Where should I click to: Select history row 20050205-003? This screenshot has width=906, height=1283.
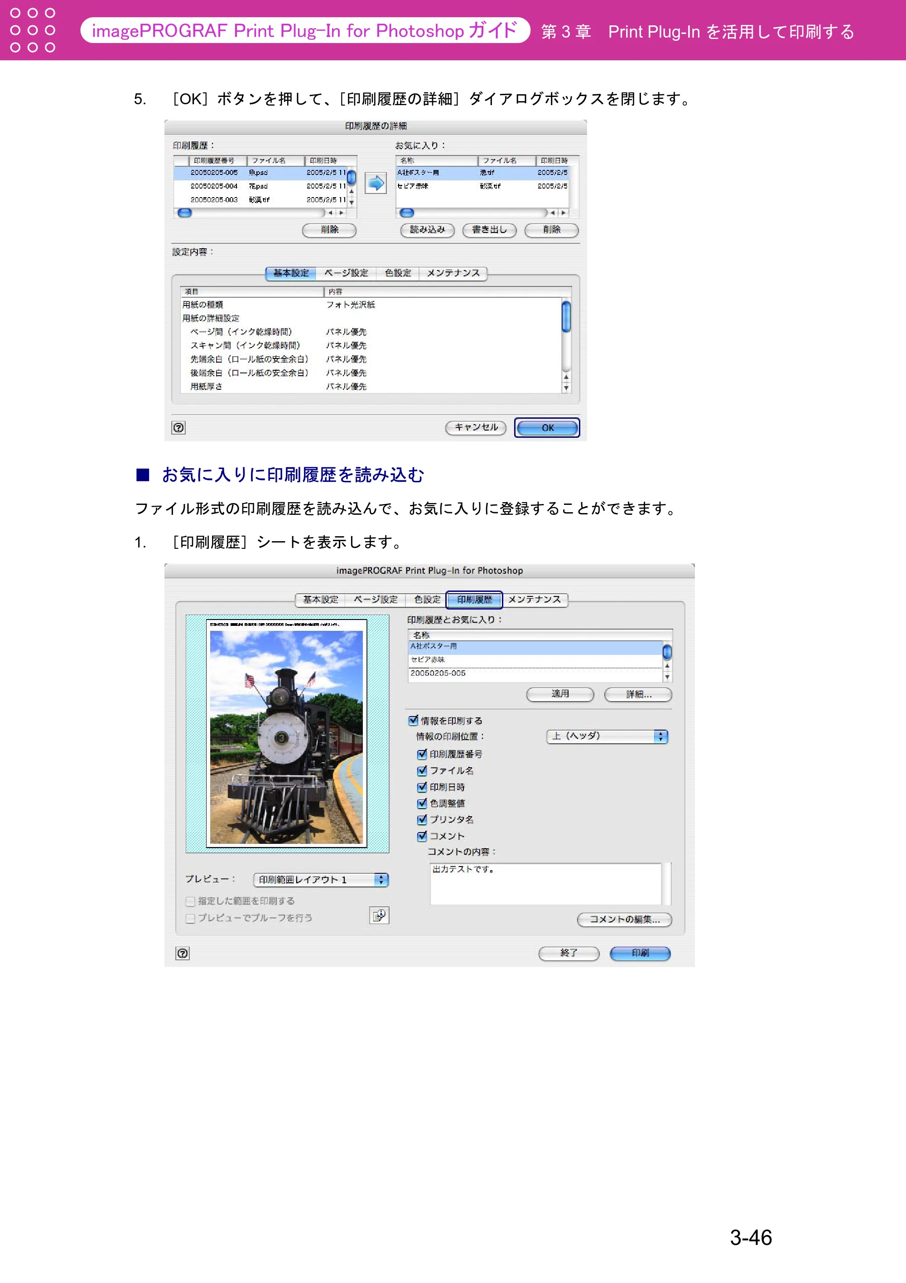260,199
